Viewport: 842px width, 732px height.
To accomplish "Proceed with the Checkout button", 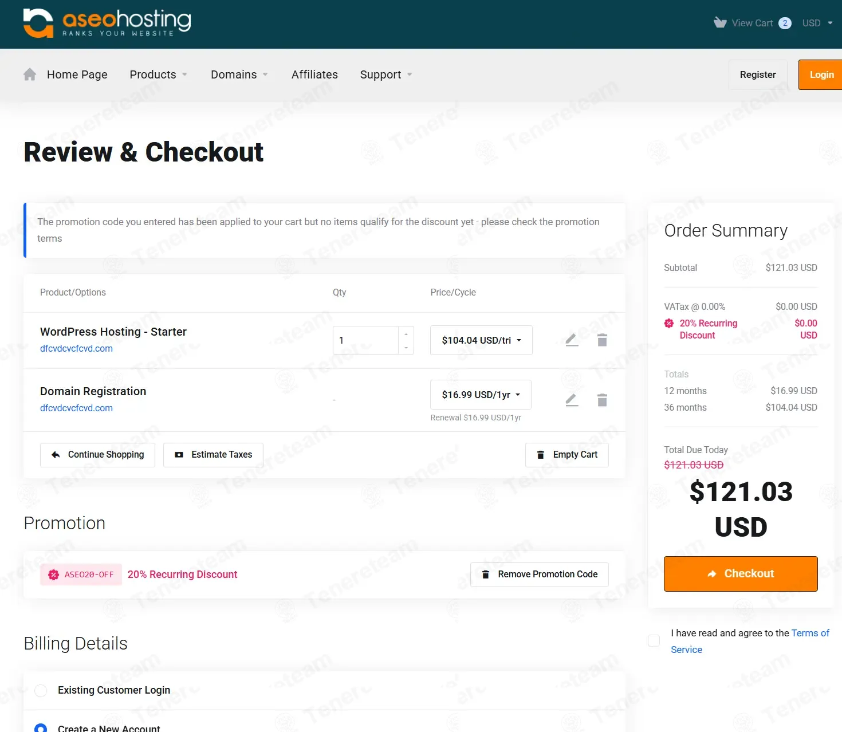I will (741, 574).
